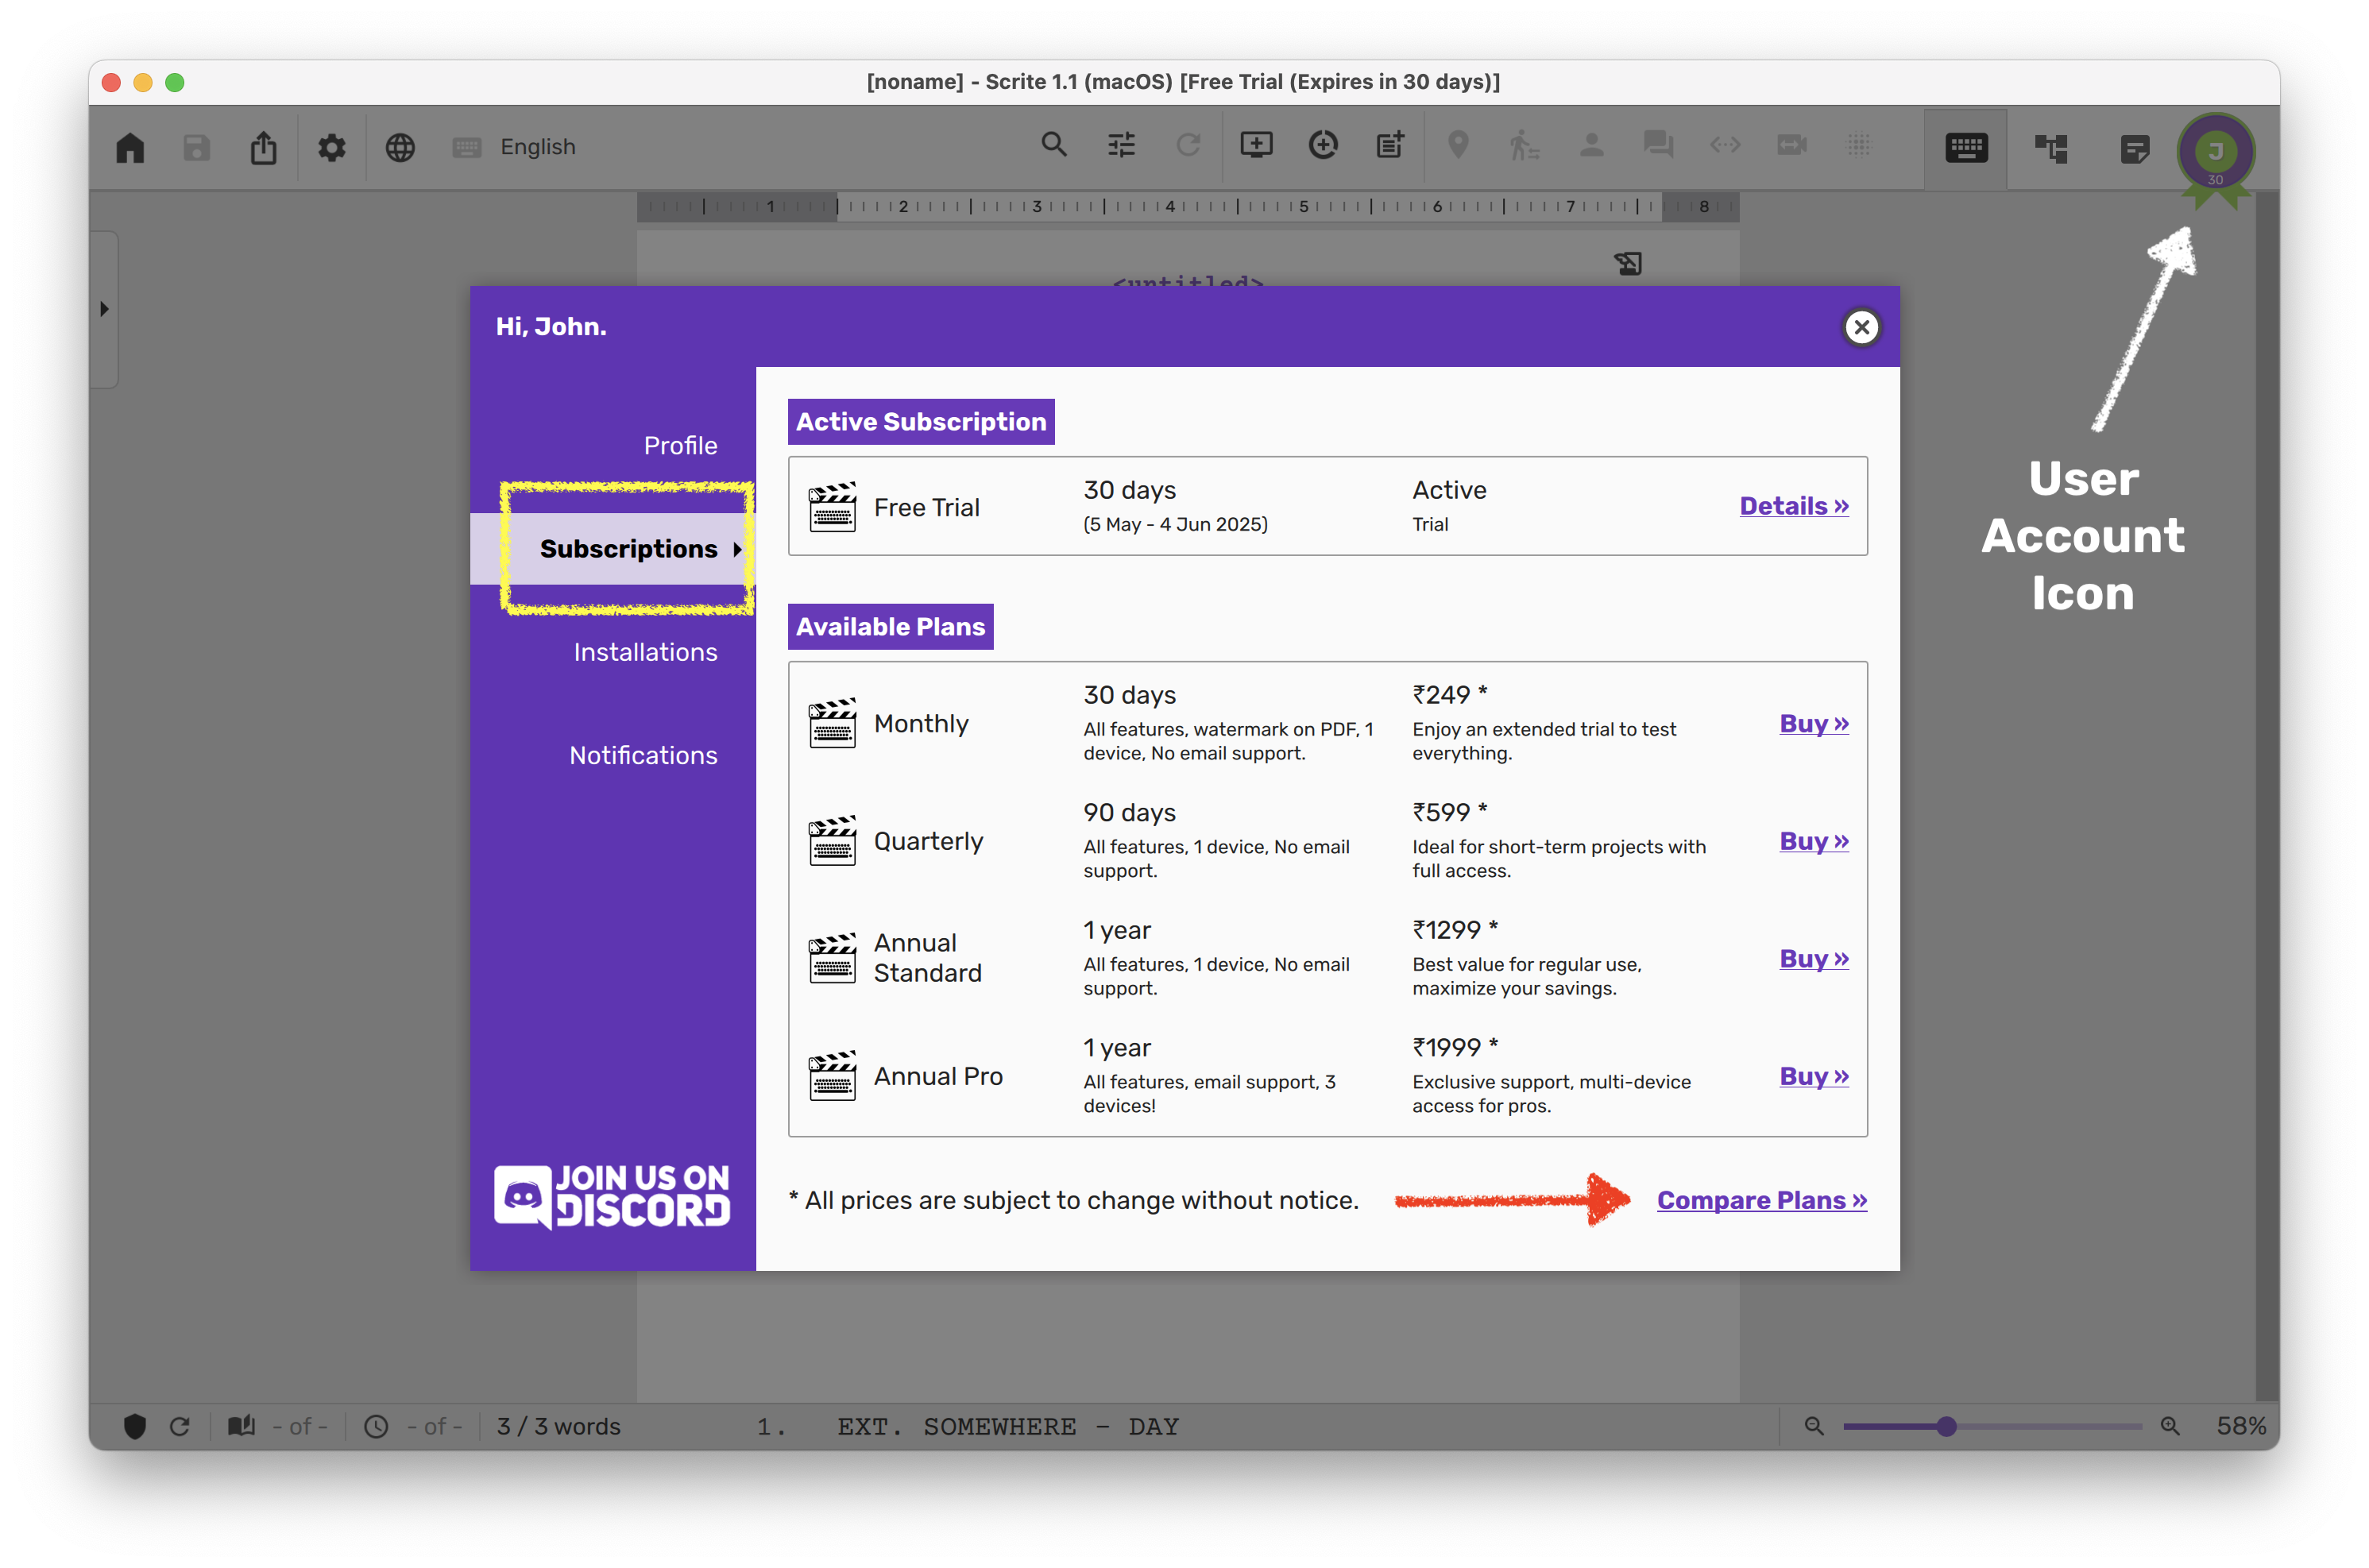Click the '(5 May - 4 Jun 2025)' text

[1175, 524]
